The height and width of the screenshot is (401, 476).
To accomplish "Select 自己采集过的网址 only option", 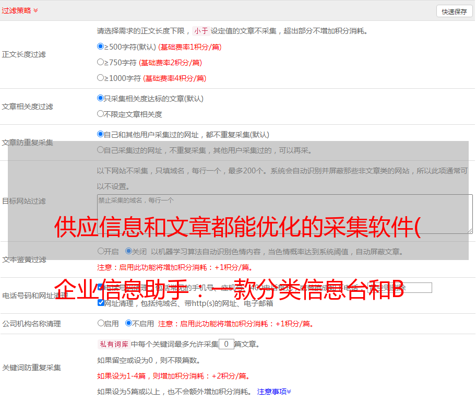I will click(x=100, y=150).
